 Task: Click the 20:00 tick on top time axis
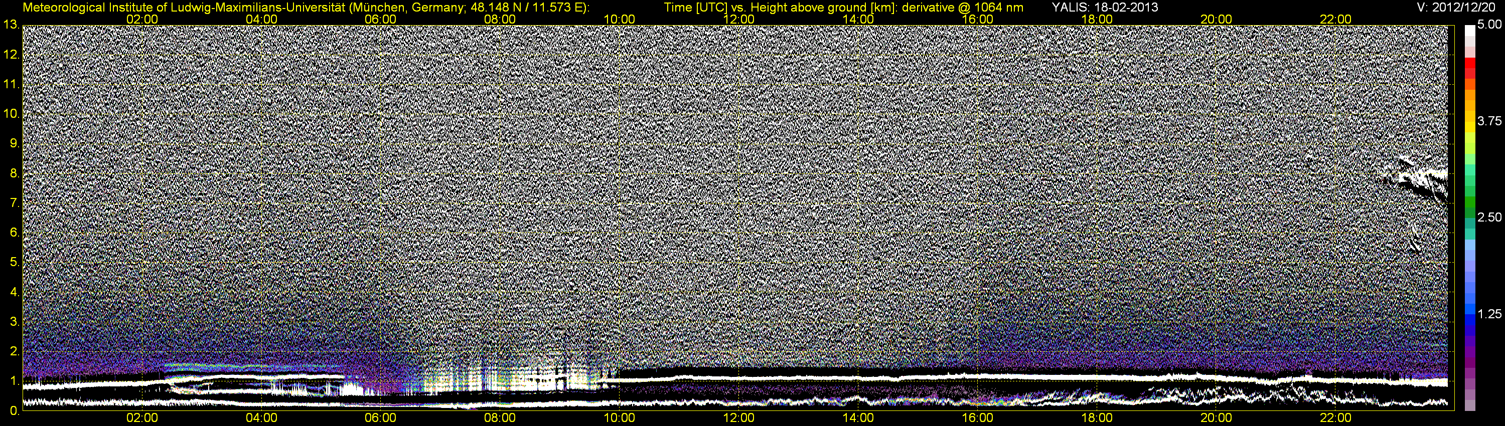pyautogui.click(x=1217, y=19)
